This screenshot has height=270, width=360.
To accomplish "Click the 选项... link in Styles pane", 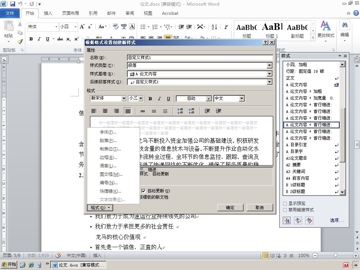I will 337,220.
